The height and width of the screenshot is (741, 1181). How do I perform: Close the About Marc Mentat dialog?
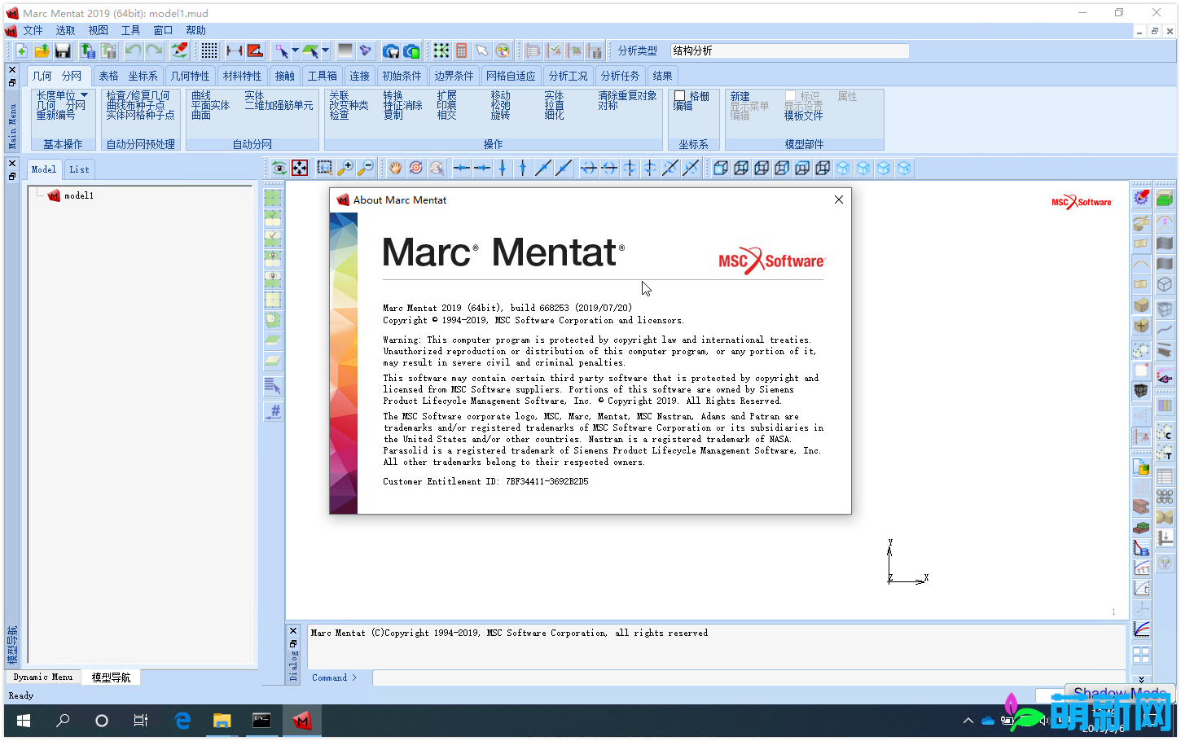(839, 199)
